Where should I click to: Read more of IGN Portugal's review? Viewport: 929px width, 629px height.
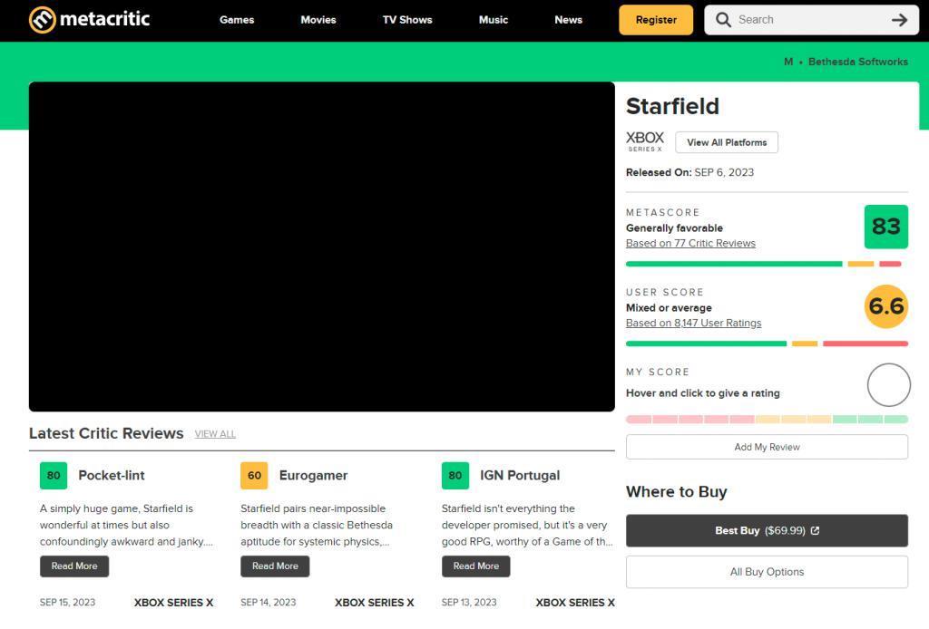475,566
